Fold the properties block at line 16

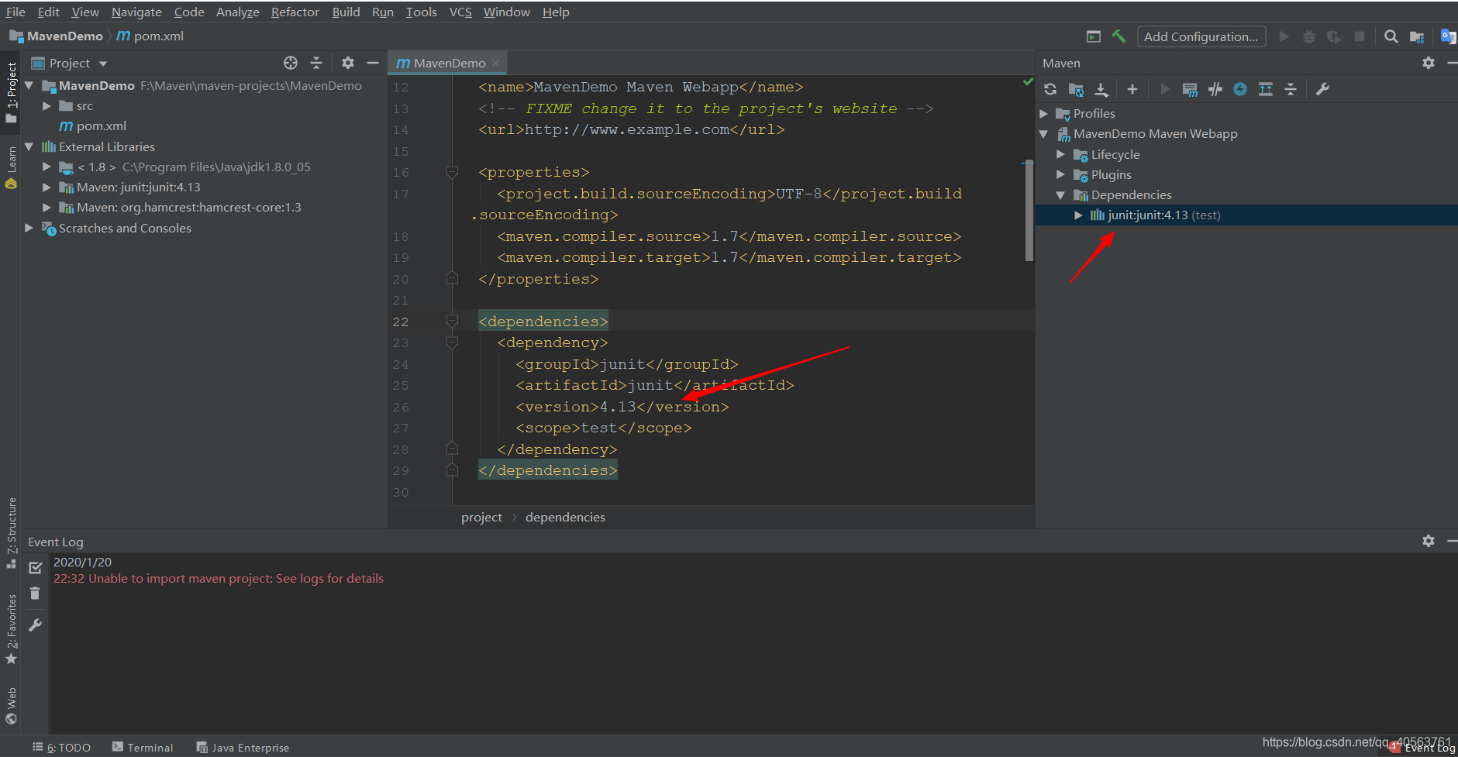point(453,172)
